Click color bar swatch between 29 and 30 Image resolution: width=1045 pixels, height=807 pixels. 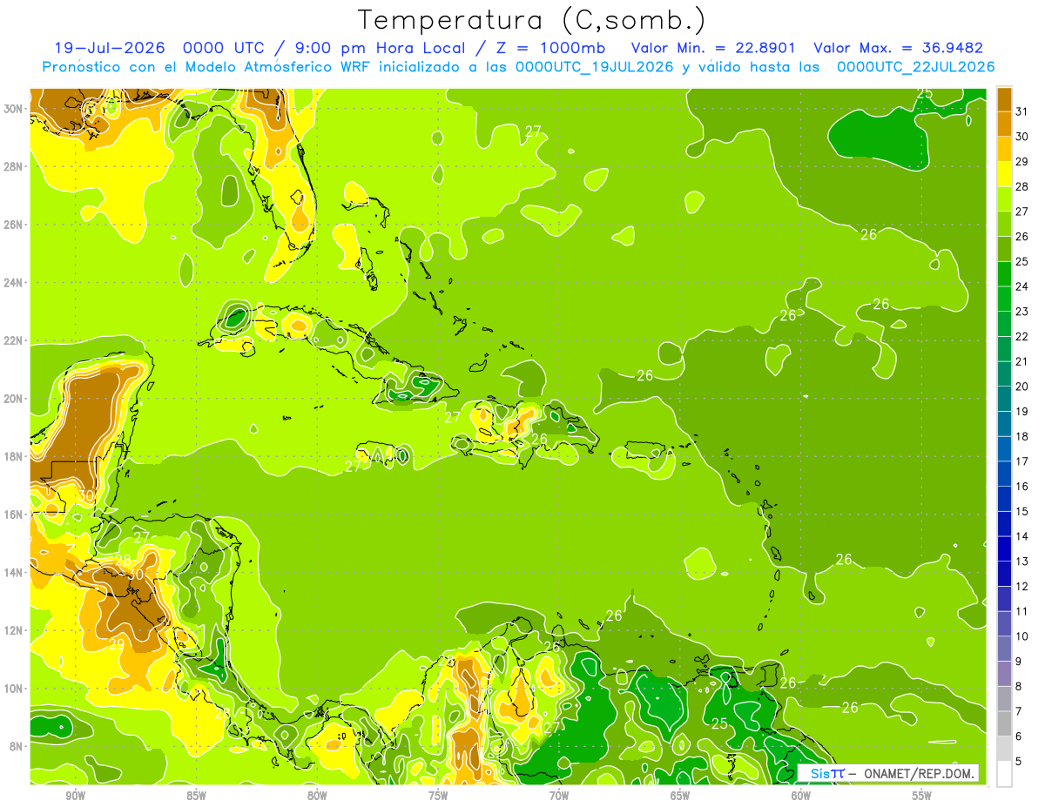coord(1004,148)
